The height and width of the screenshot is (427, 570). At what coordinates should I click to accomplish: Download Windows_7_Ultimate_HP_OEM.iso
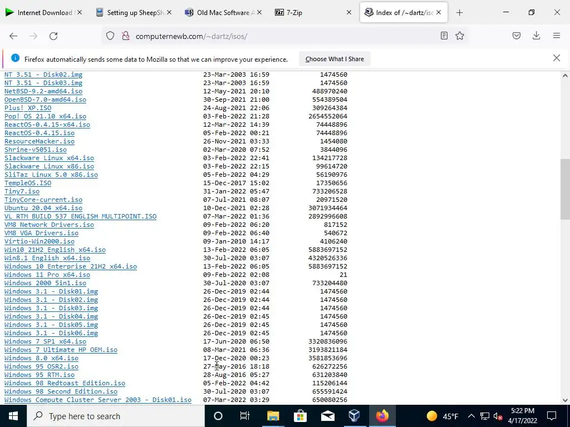[x=61, y=350]
